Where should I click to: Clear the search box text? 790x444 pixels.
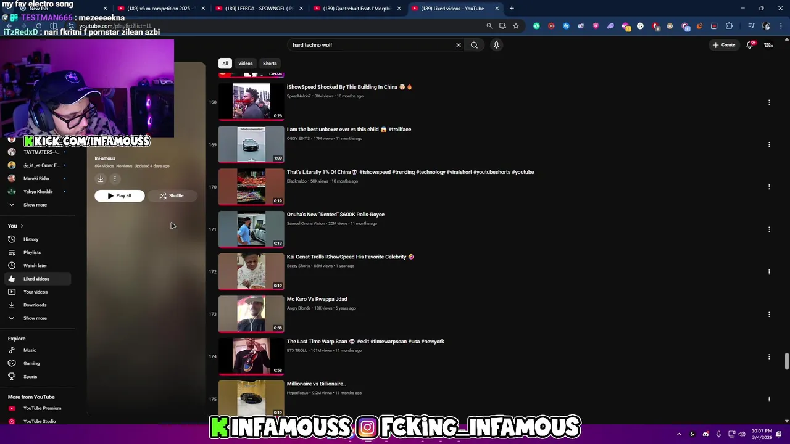click(459, 45)
